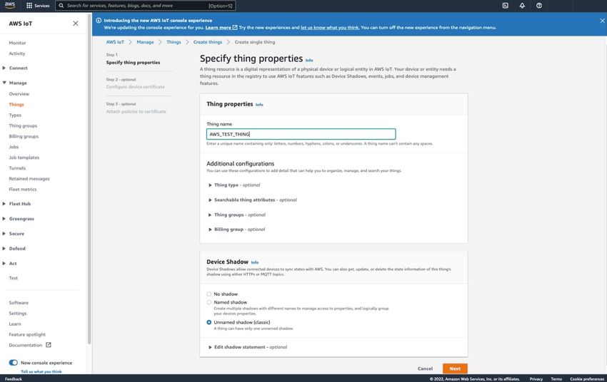Open the notifications bell
The width and height of the screenshot is (607, 382).
tap(522, 6)
